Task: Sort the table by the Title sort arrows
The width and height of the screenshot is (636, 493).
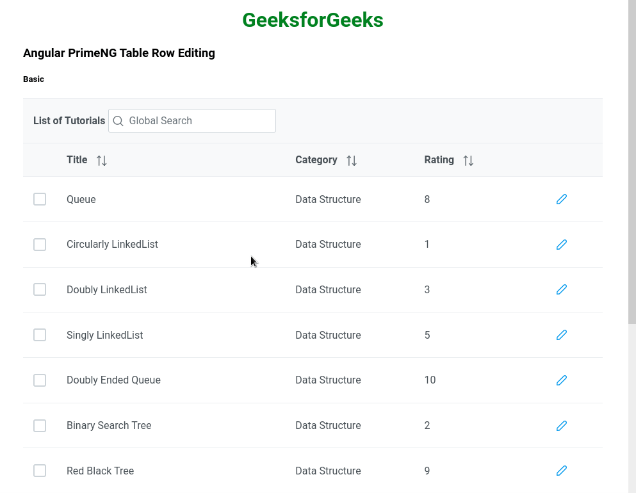Action: tap(101, 161)
